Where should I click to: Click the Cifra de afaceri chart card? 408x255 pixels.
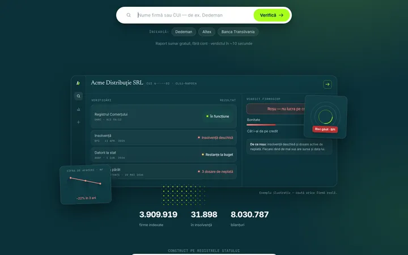(x=86, y=185)
